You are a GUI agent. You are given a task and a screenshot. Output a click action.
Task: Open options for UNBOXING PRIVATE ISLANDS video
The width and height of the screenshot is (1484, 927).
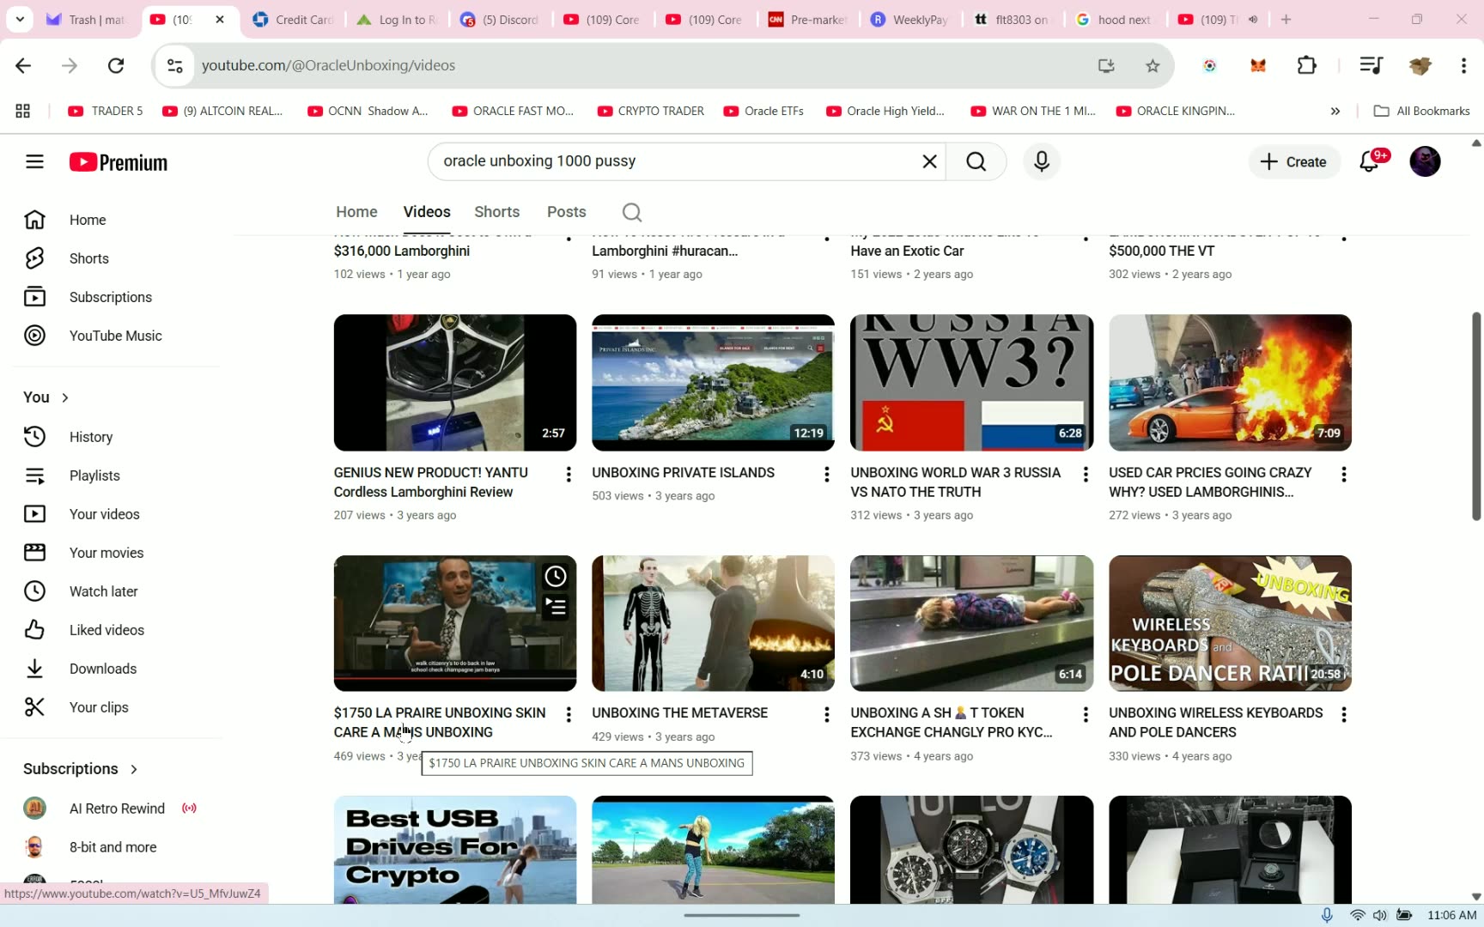[x=826, y=475]
